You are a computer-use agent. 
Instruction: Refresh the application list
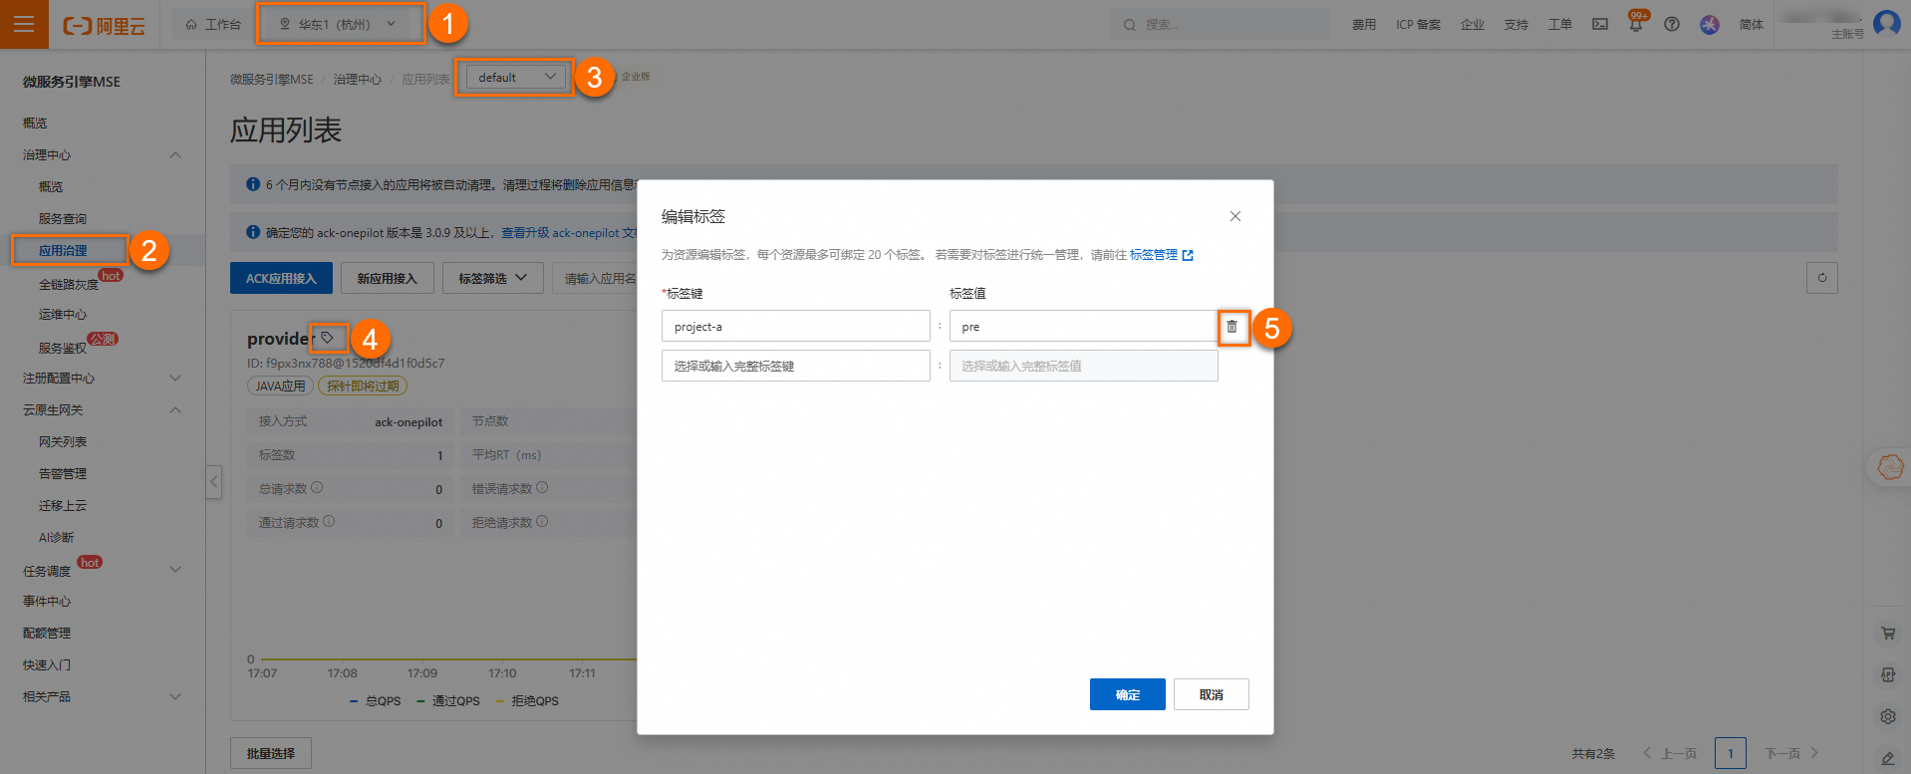click(1822, 278)
